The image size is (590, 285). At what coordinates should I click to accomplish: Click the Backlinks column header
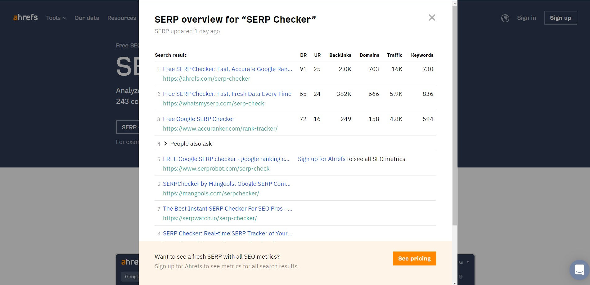click(x=340, y=55)
